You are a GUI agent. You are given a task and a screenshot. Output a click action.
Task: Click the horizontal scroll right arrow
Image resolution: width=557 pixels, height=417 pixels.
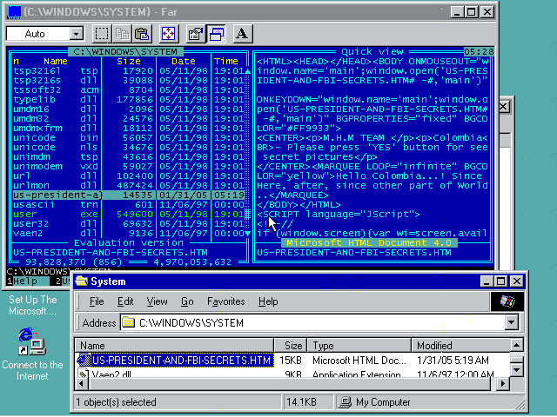coord(502,384)
